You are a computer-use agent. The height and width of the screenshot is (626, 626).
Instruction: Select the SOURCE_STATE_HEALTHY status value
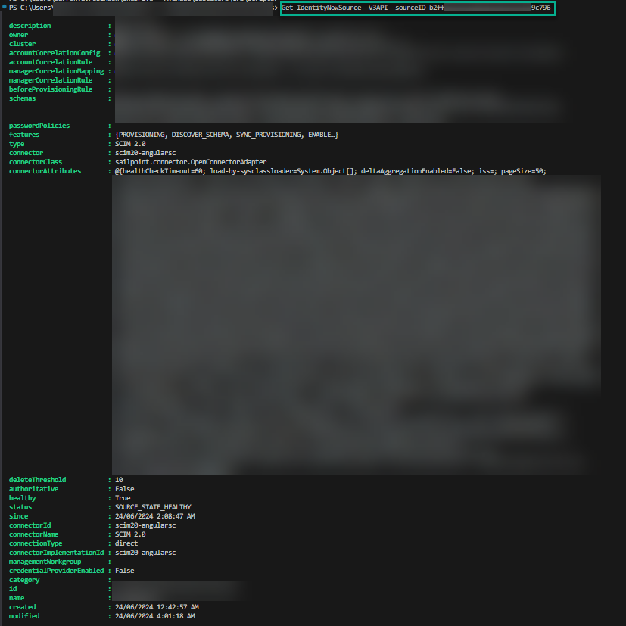click(153, 507)
